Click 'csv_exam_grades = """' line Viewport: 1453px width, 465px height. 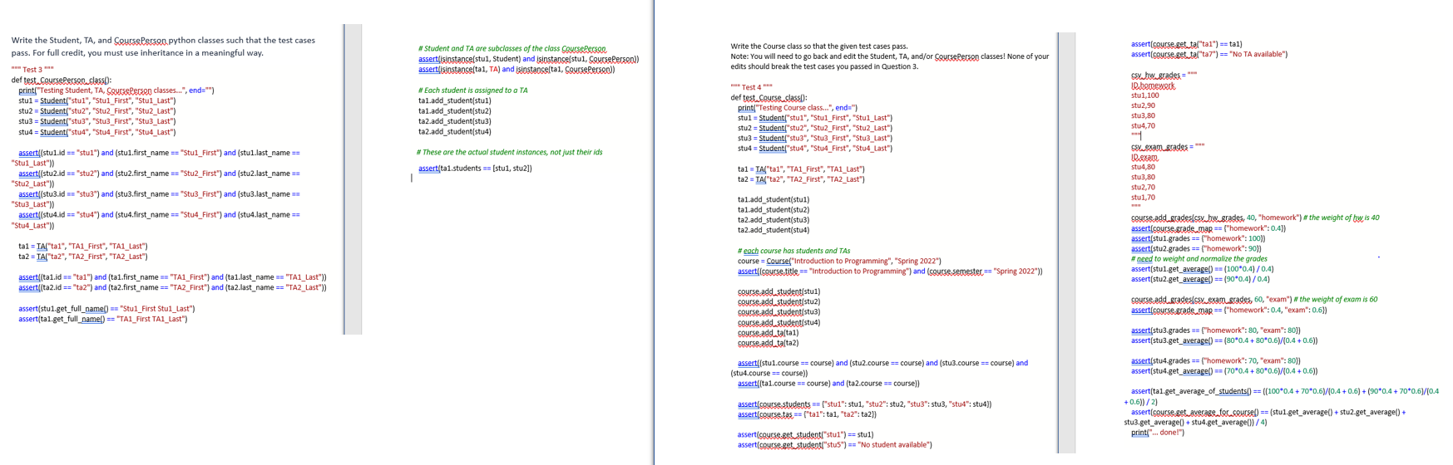coord(1168,147)
